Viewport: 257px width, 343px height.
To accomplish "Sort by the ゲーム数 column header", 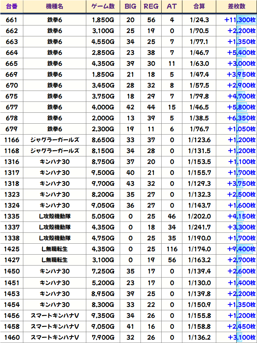I will (x=103, y=7).
